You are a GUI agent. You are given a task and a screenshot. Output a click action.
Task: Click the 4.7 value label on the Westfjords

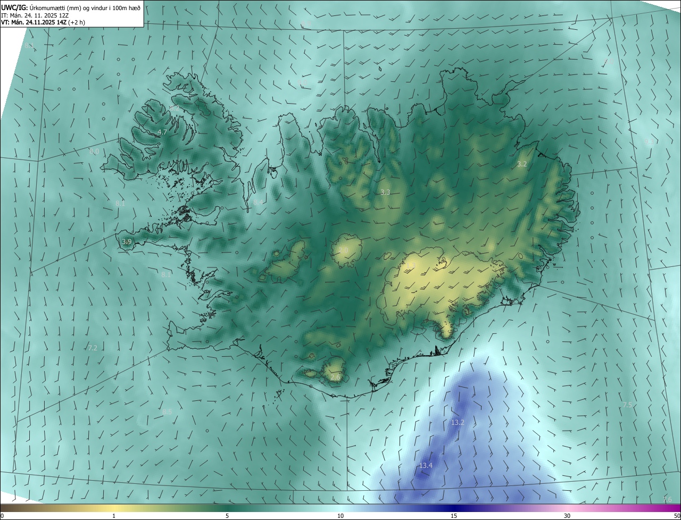click(x=163, y=132)
